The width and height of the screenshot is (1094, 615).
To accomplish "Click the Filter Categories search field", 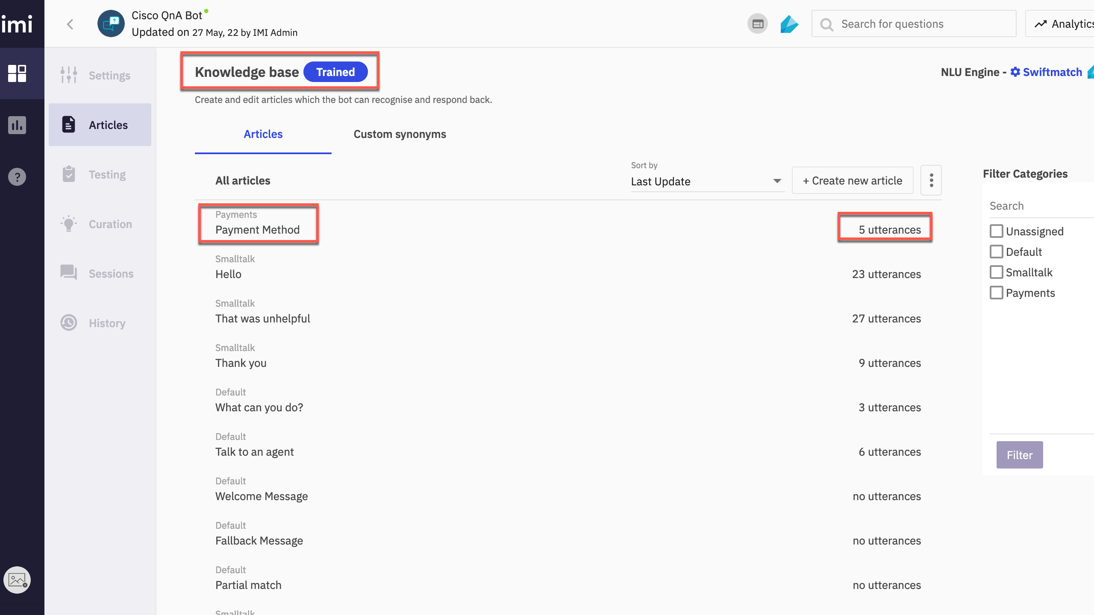I will point(1042,206).
